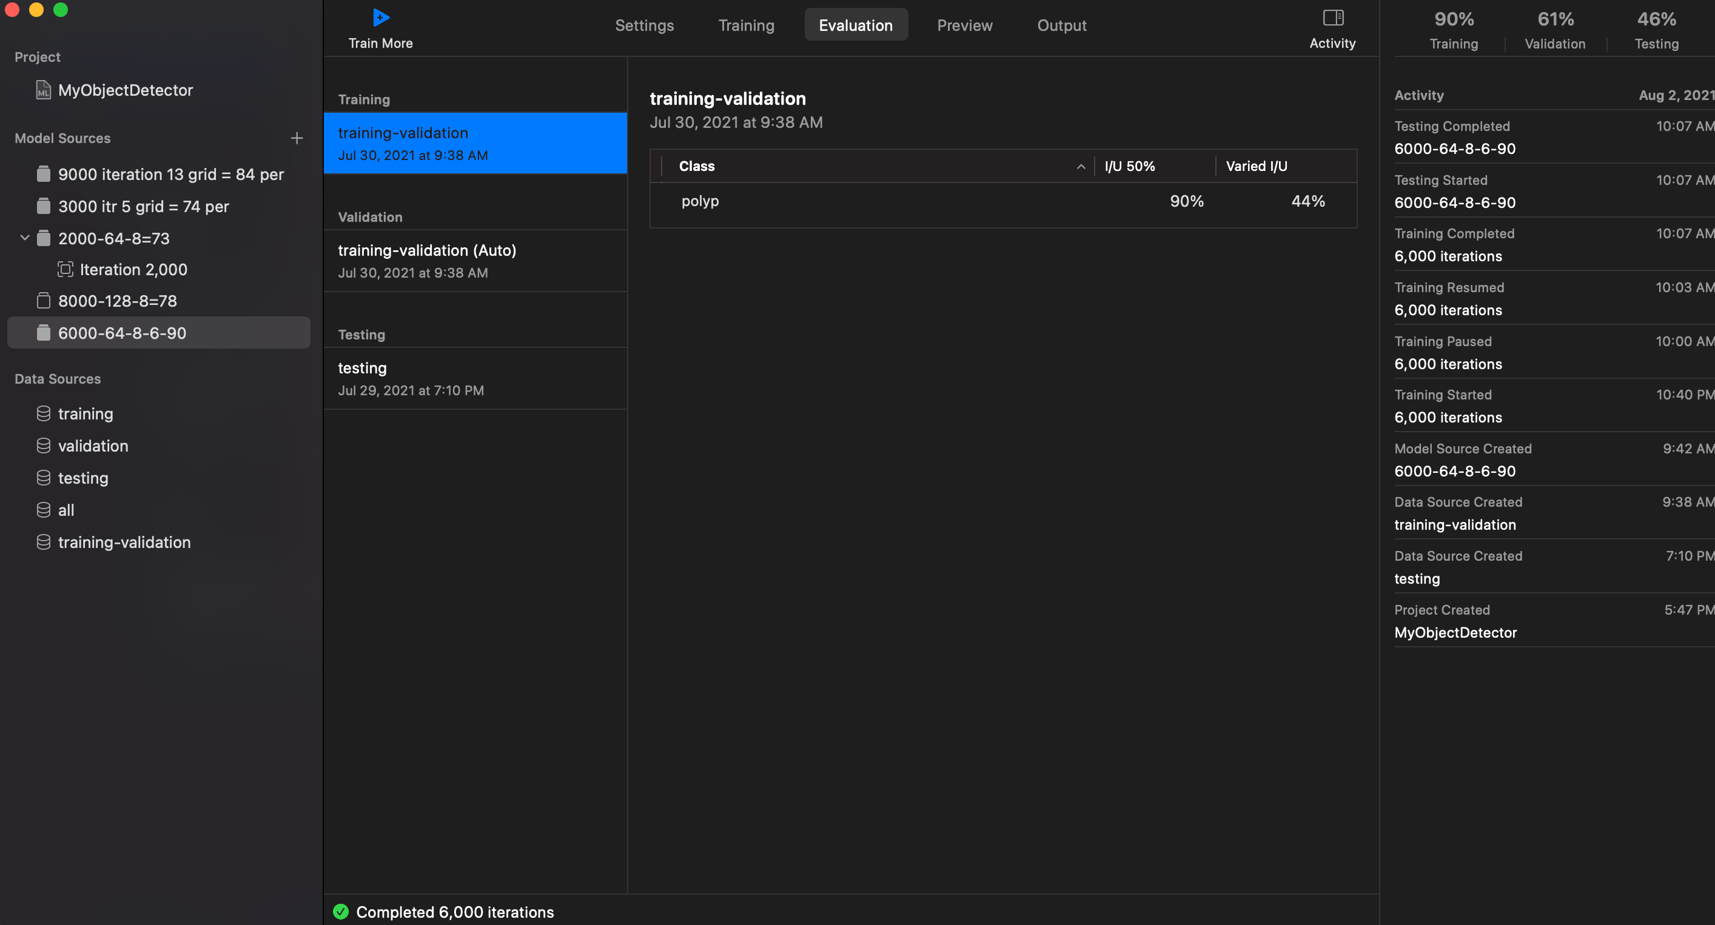
Task: Toggle the Activity sidebar panel icon
Action: [1332, 18]
